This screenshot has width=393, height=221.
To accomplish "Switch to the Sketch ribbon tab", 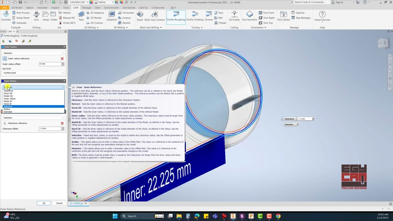I will pos(29,8).
